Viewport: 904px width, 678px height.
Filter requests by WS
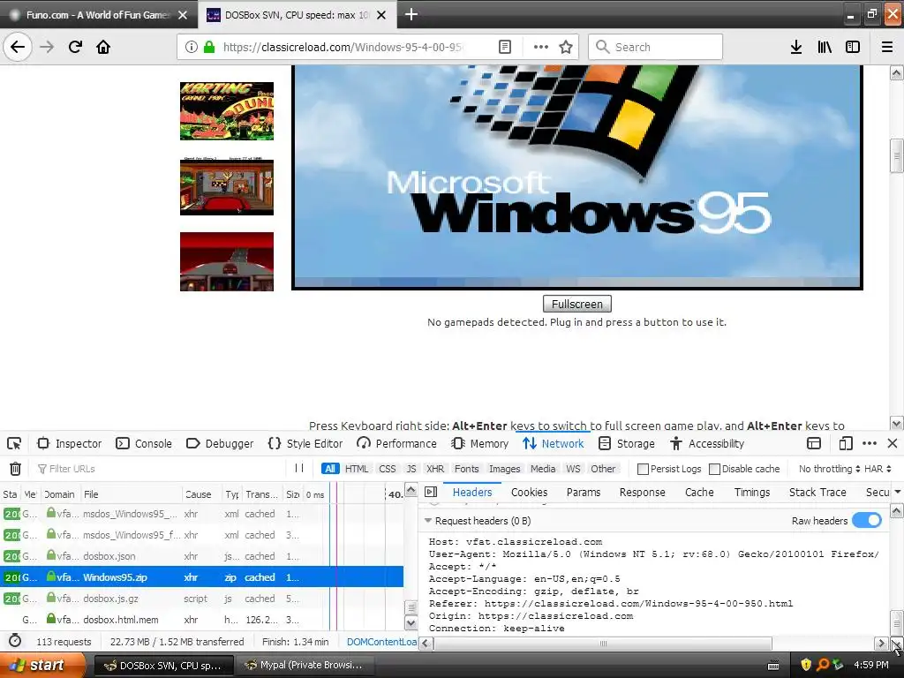pos(573,469)
